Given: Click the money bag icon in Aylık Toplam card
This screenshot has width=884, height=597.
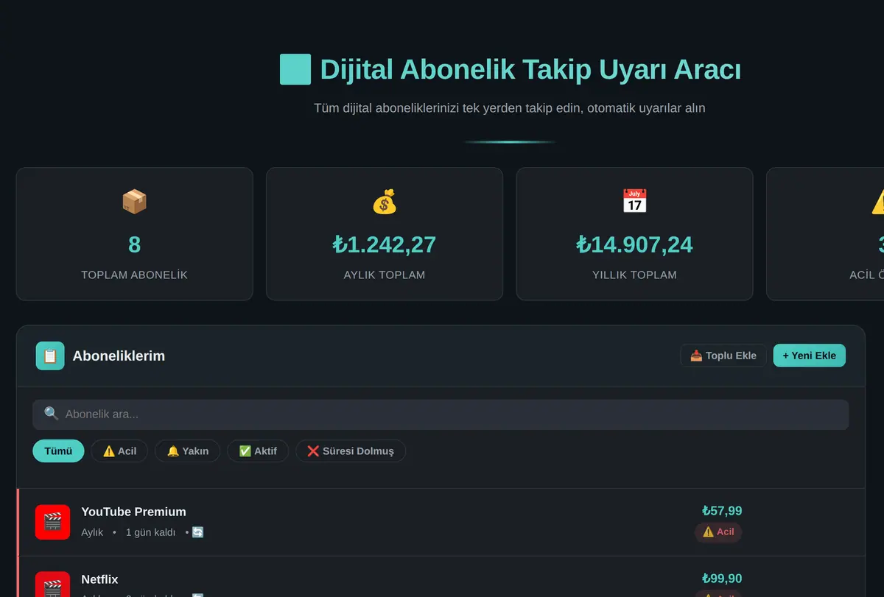Looking at the screenshot, I should 385,202.
